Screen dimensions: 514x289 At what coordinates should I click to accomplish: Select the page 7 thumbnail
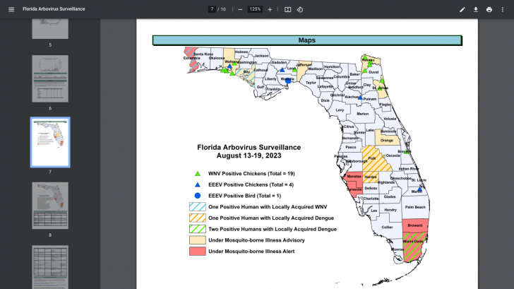pos(50,141)
